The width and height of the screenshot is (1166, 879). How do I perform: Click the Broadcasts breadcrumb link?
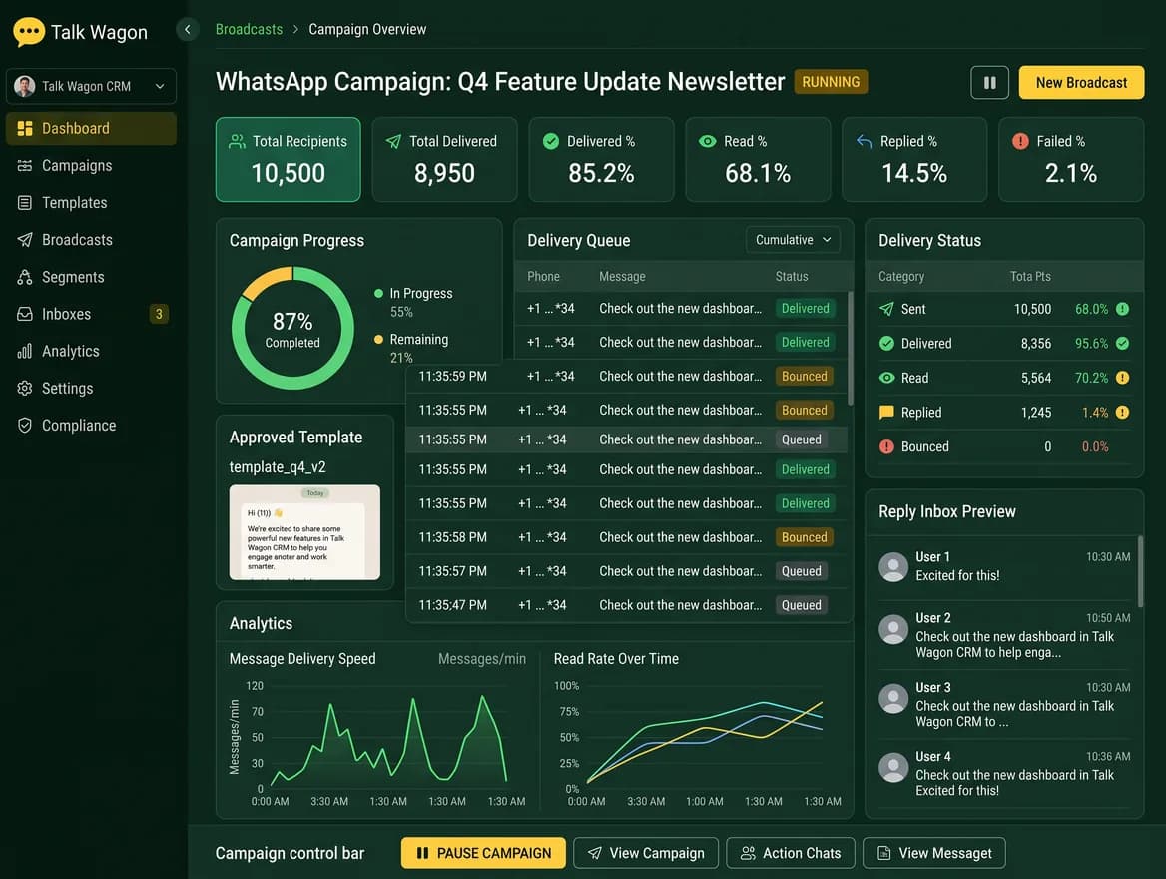point(249,29)
